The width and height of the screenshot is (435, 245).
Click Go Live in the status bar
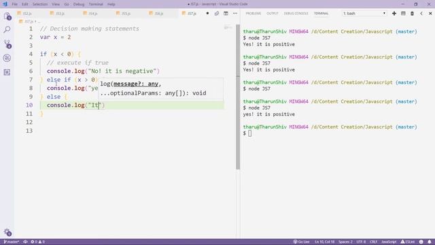pyautogui.click(x=301, y=242)
